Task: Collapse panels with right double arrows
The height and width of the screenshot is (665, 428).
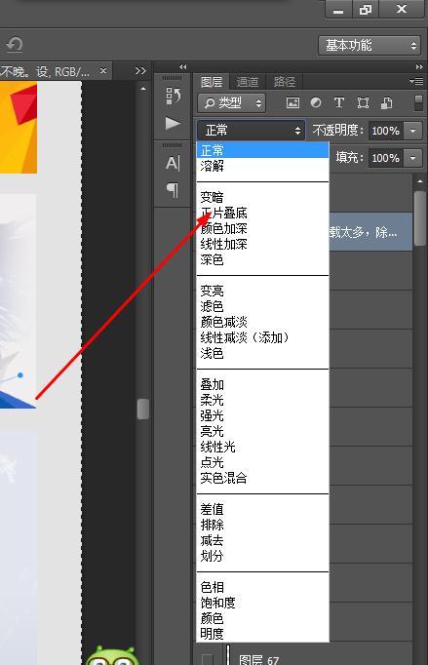Action: (x=419, y=66)
